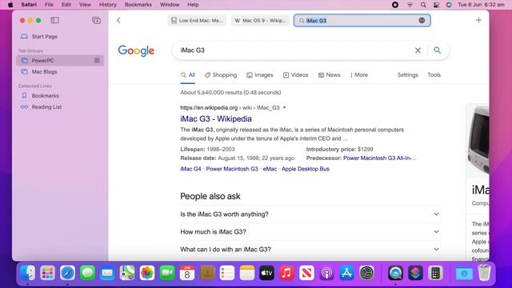Screen dimensions: 512x288
Task: Click the Google Settings link
Action: click(407, 74)
